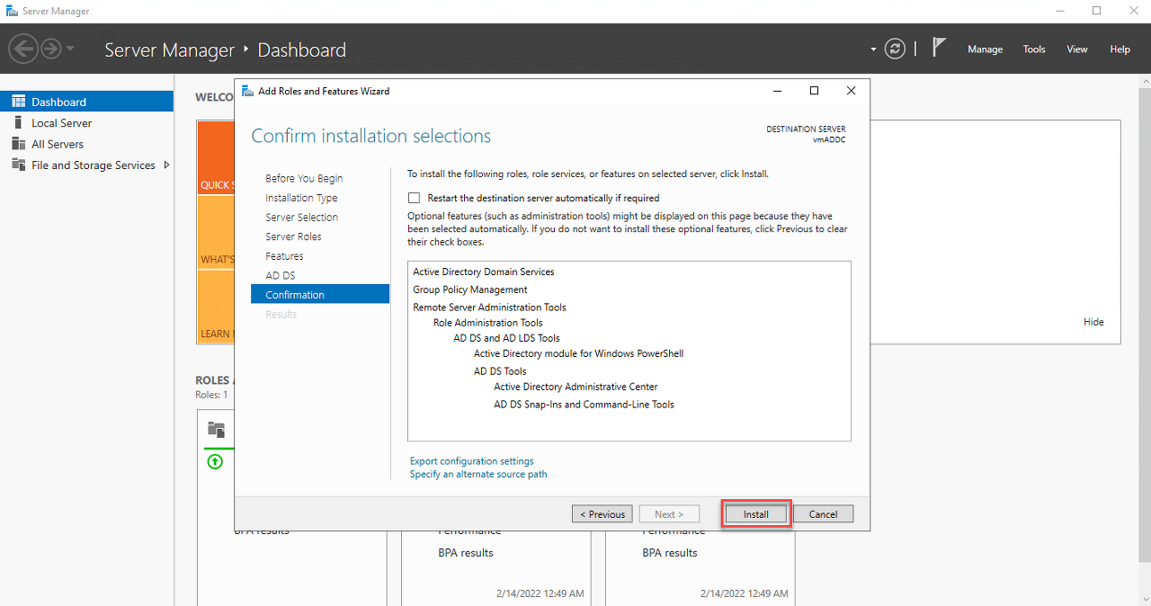Open the Help menu
This screenshot has height=606, width=1151.
[1120, 49]
